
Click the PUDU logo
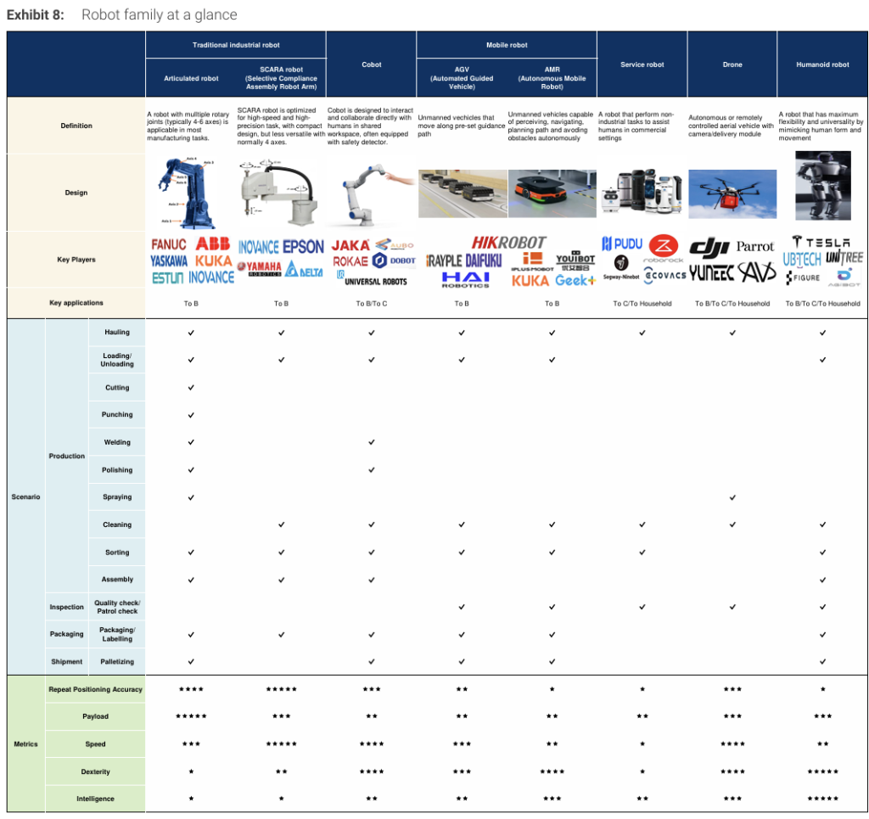coord(622,244)
